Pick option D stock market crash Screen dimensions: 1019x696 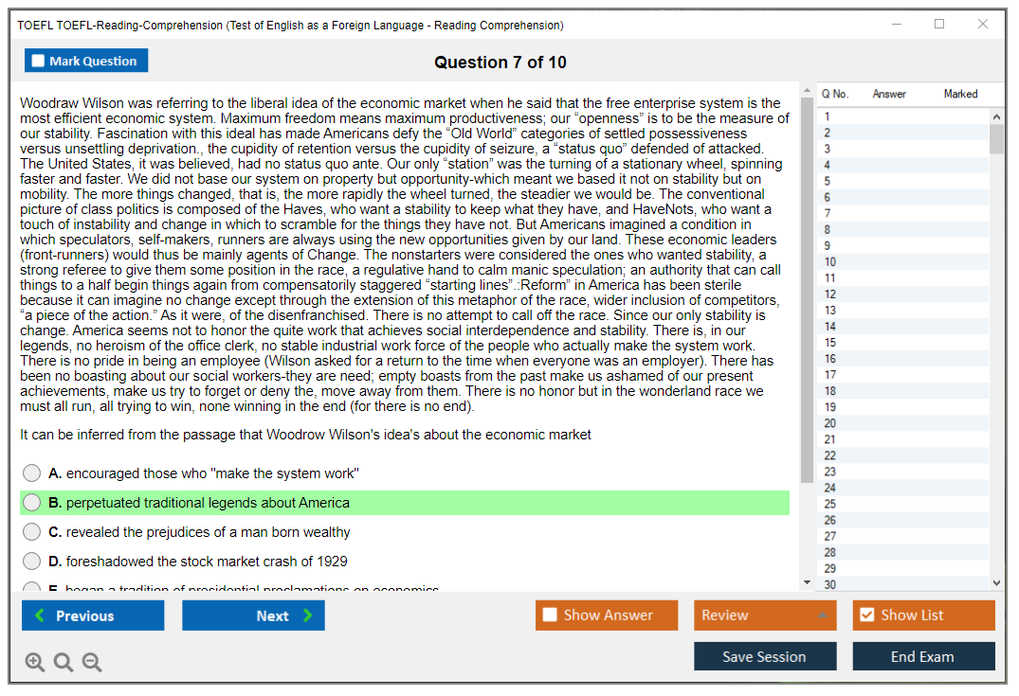click(x=32, y=562)
